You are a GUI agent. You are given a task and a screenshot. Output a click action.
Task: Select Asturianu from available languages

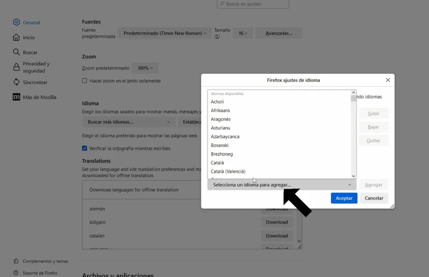279,128
